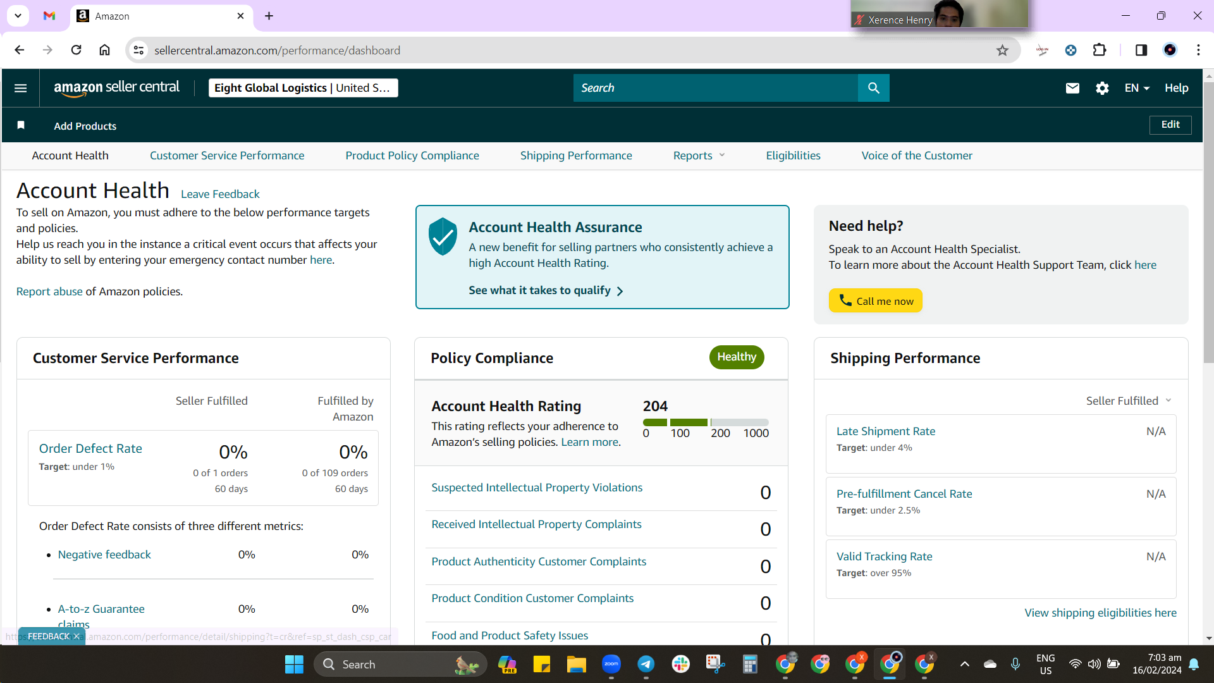The height and width of the screenshot is (683, 1214).
Task: Open the hamburger navigation menu
Action: 21,88
